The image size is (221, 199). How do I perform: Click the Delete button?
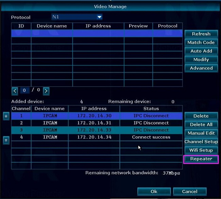(x=201, y=116)
